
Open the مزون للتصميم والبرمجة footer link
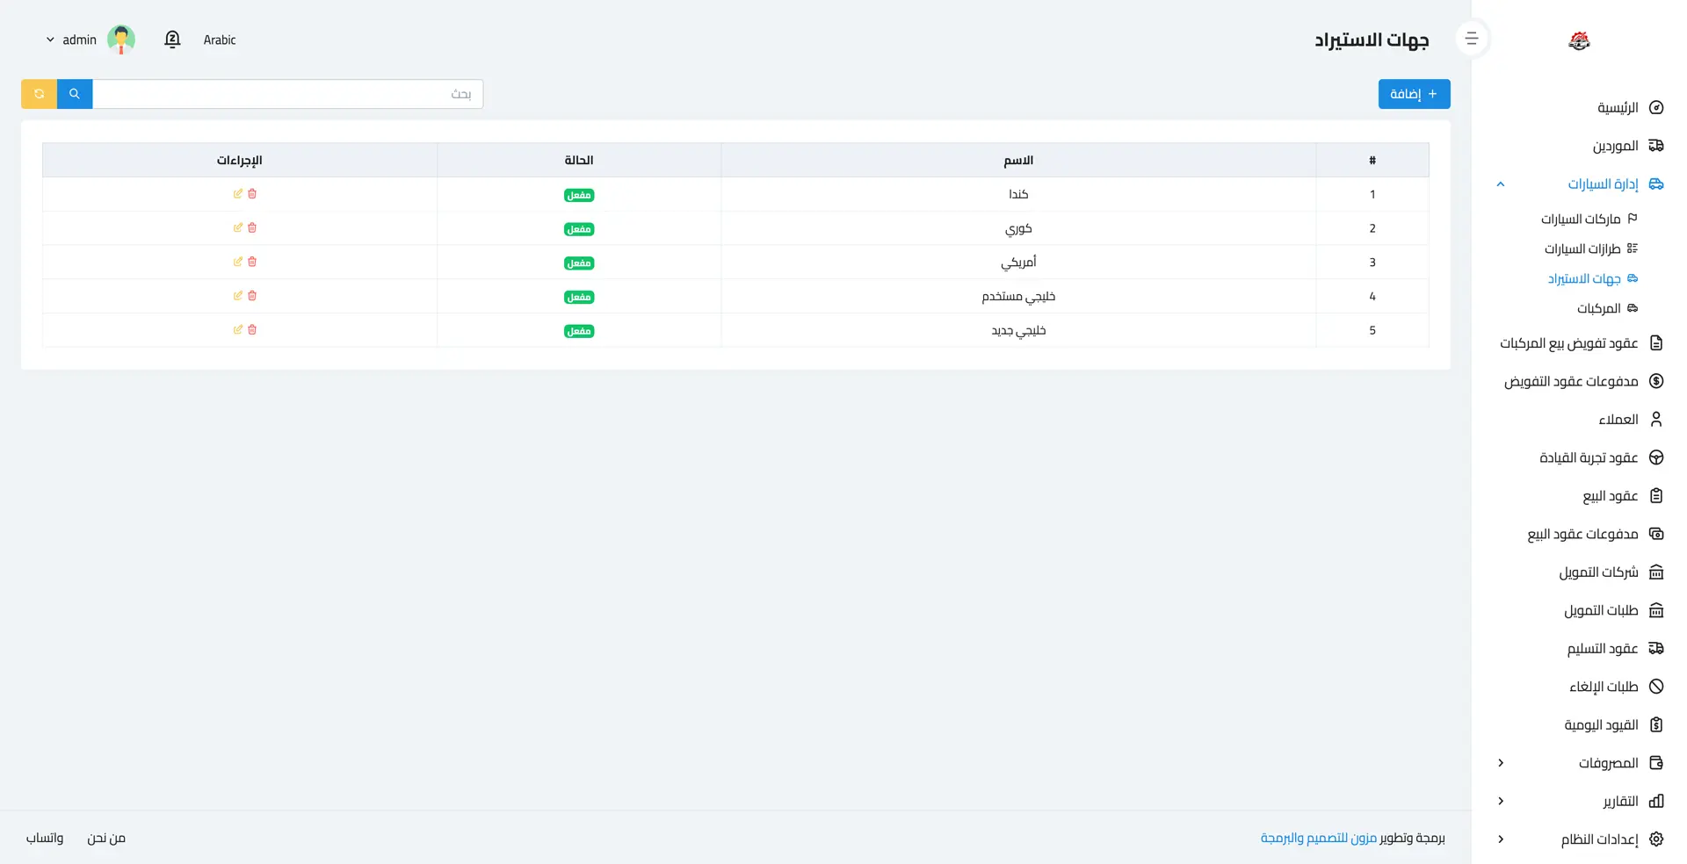point(1318,839)
